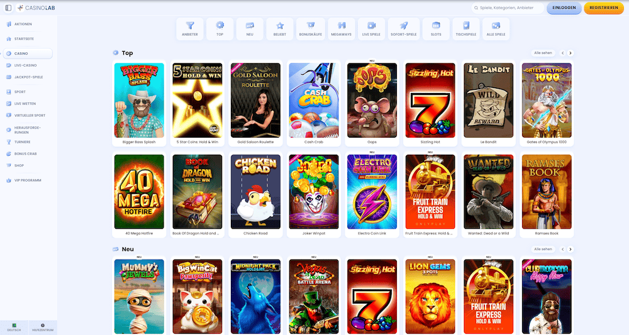Open the Big Win Cat Pawsperity game
629x335 pixels.
197,297
